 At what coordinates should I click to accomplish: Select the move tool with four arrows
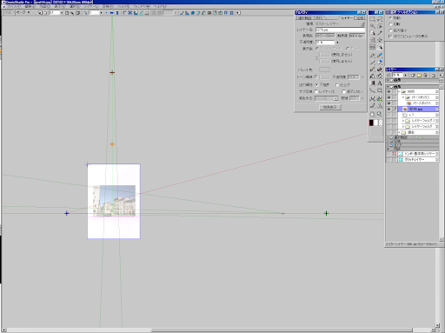pos(380,40)
